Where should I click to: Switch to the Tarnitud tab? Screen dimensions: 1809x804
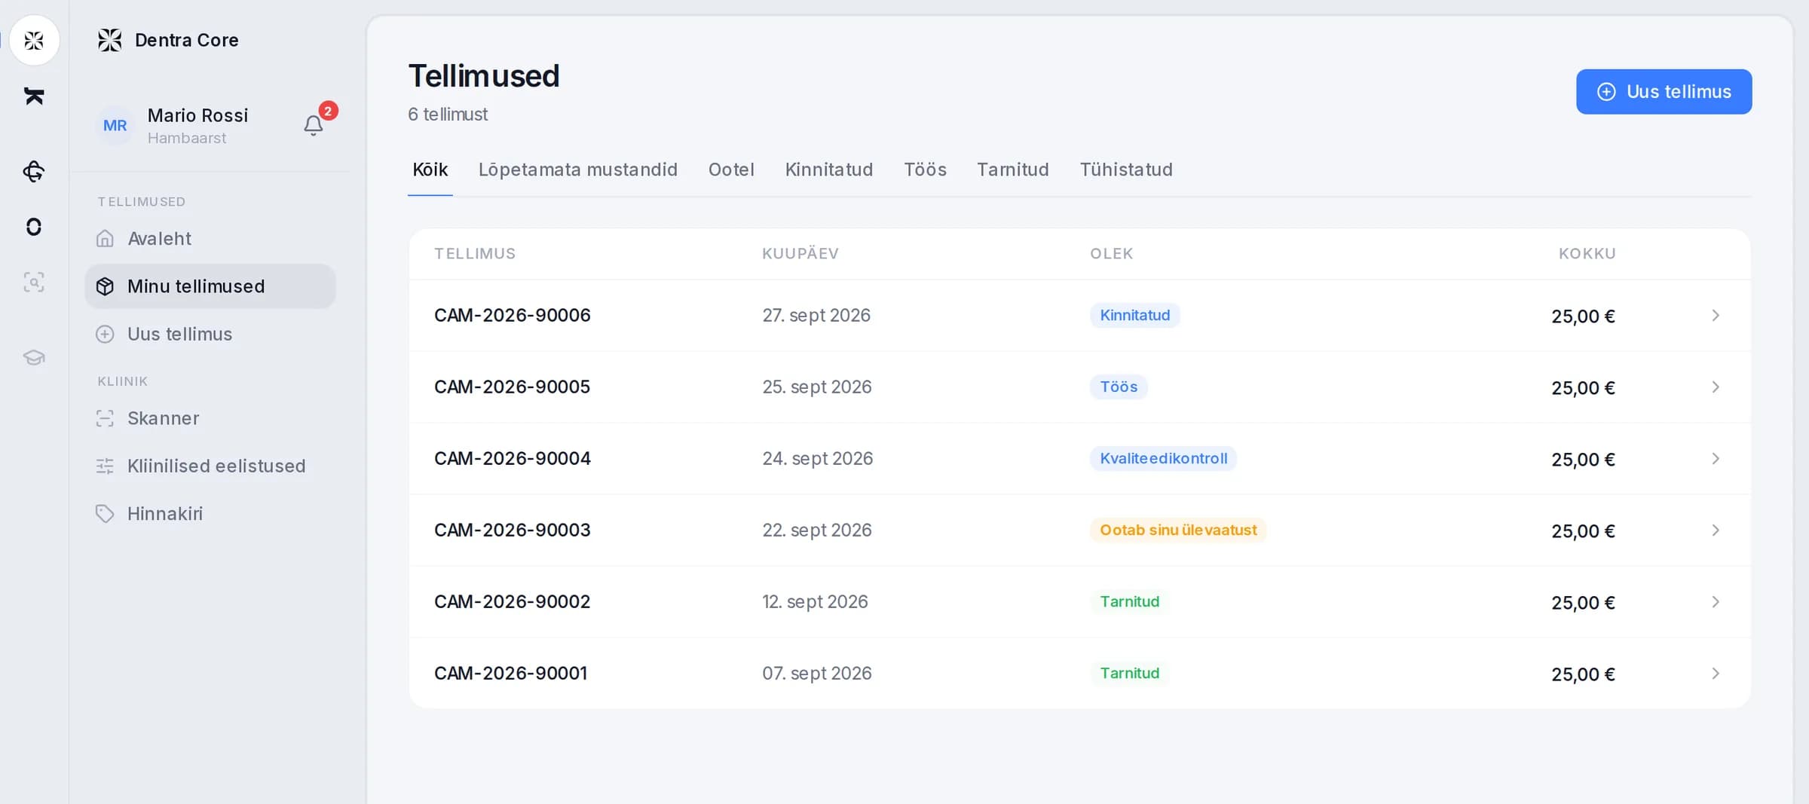pos(1013,170)
